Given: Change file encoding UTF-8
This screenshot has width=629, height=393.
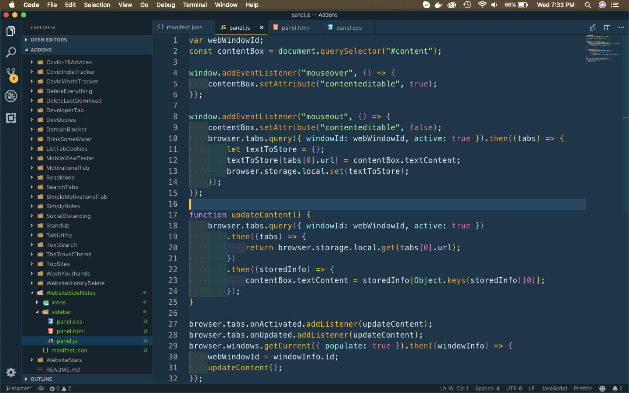Looking at the screenshot, I should tap(514, 389).
